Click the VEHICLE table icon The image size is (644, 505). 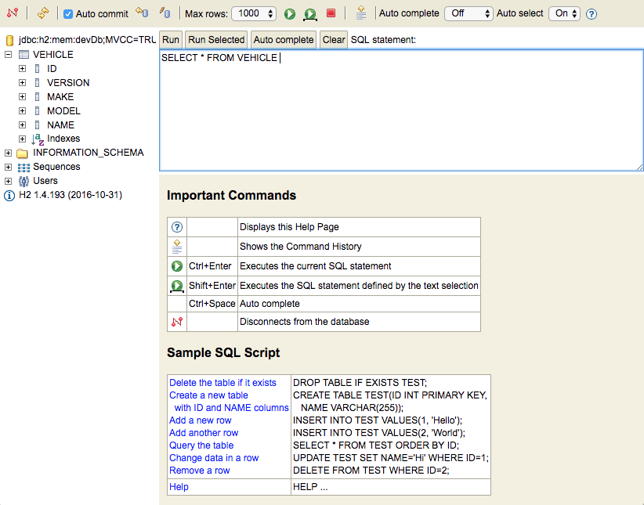[x=24, y=55]
